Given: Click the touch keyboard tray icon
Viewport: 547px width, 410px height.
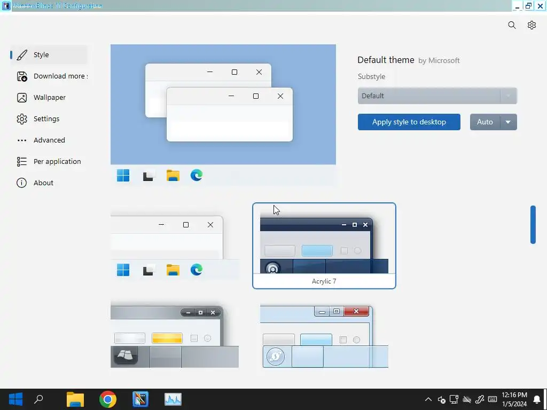Looking at the screenshot, I should pyautogui.click(x=492, y=399).
